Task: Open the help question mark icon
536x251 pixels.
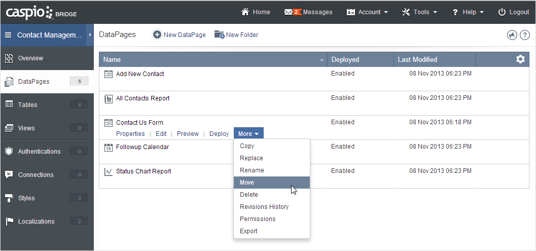Action: 525,35
